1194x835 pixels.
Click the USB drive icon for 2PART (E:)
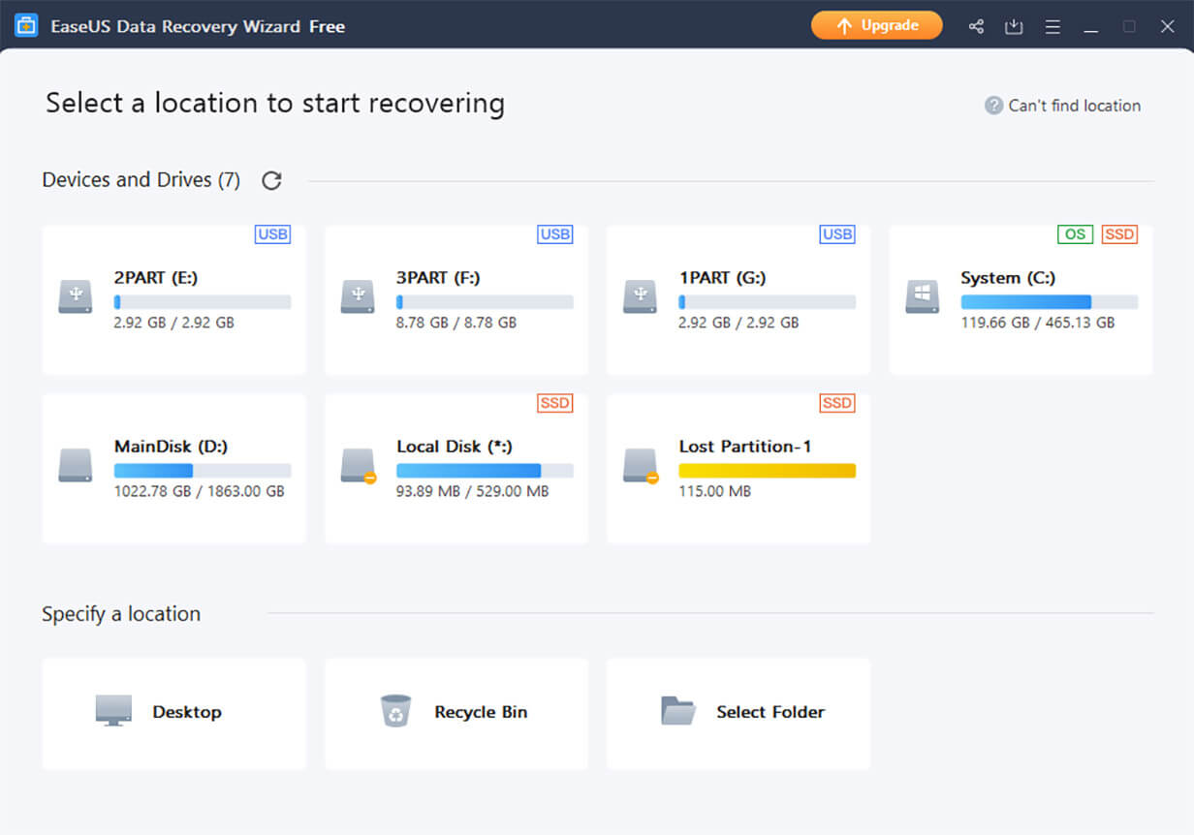point(75,296)
